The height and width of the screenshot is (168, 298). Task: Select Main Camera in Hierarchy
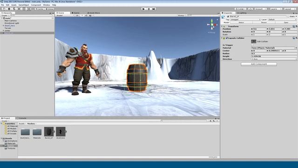[10, 21]
